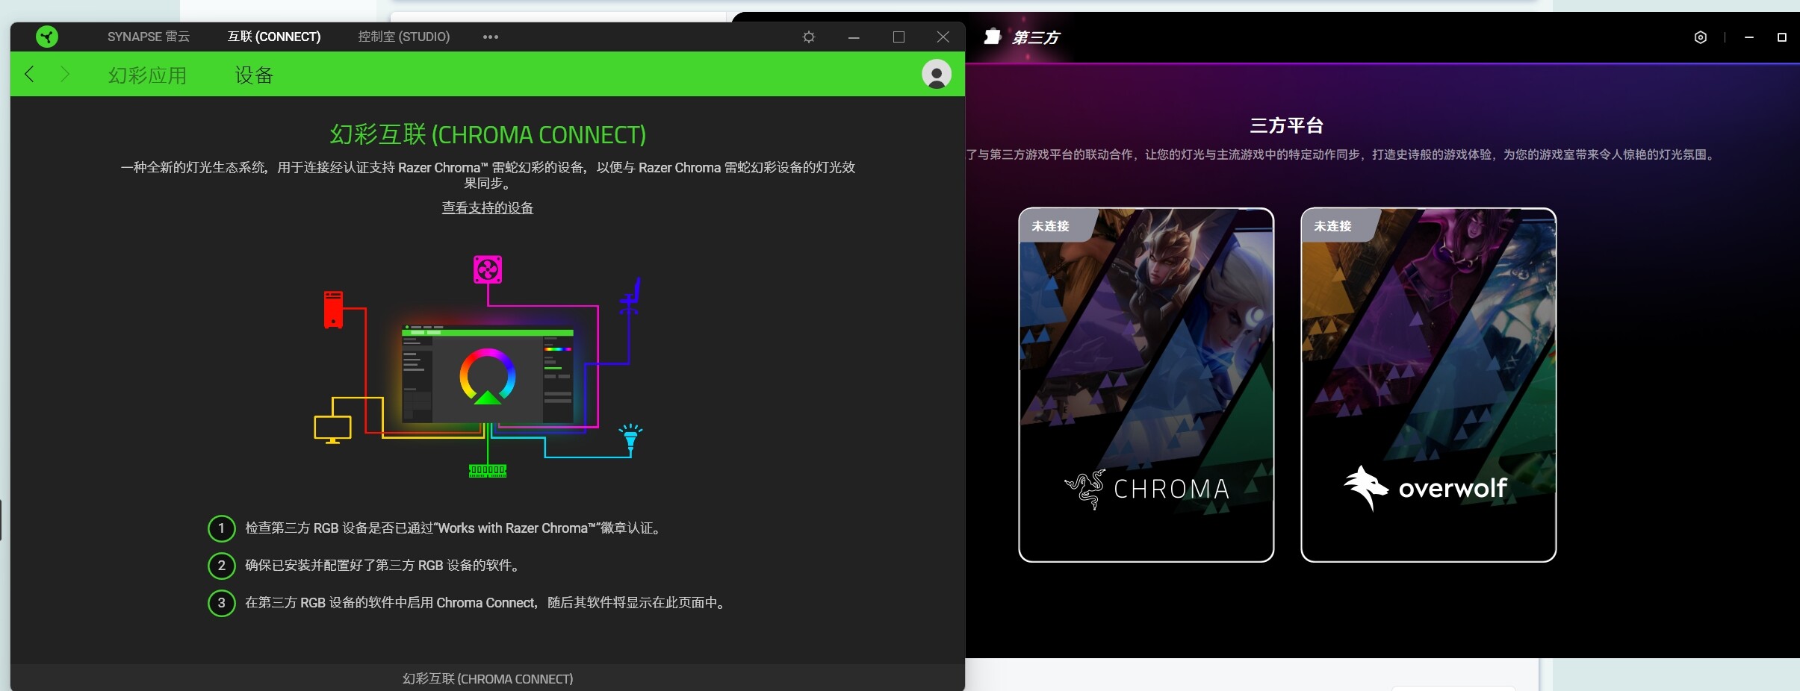Click the overwolf wolf logo
Viewport: 1800px width, 691px height.
[1425, 488]
